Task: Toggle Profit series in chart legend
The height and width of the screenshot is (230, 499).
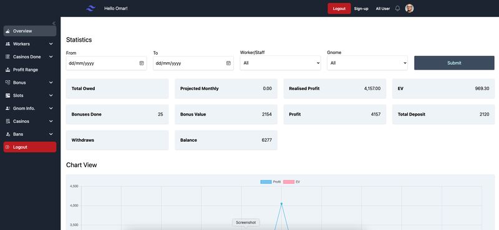Action: pyautogui.click(x=271, y=182)
